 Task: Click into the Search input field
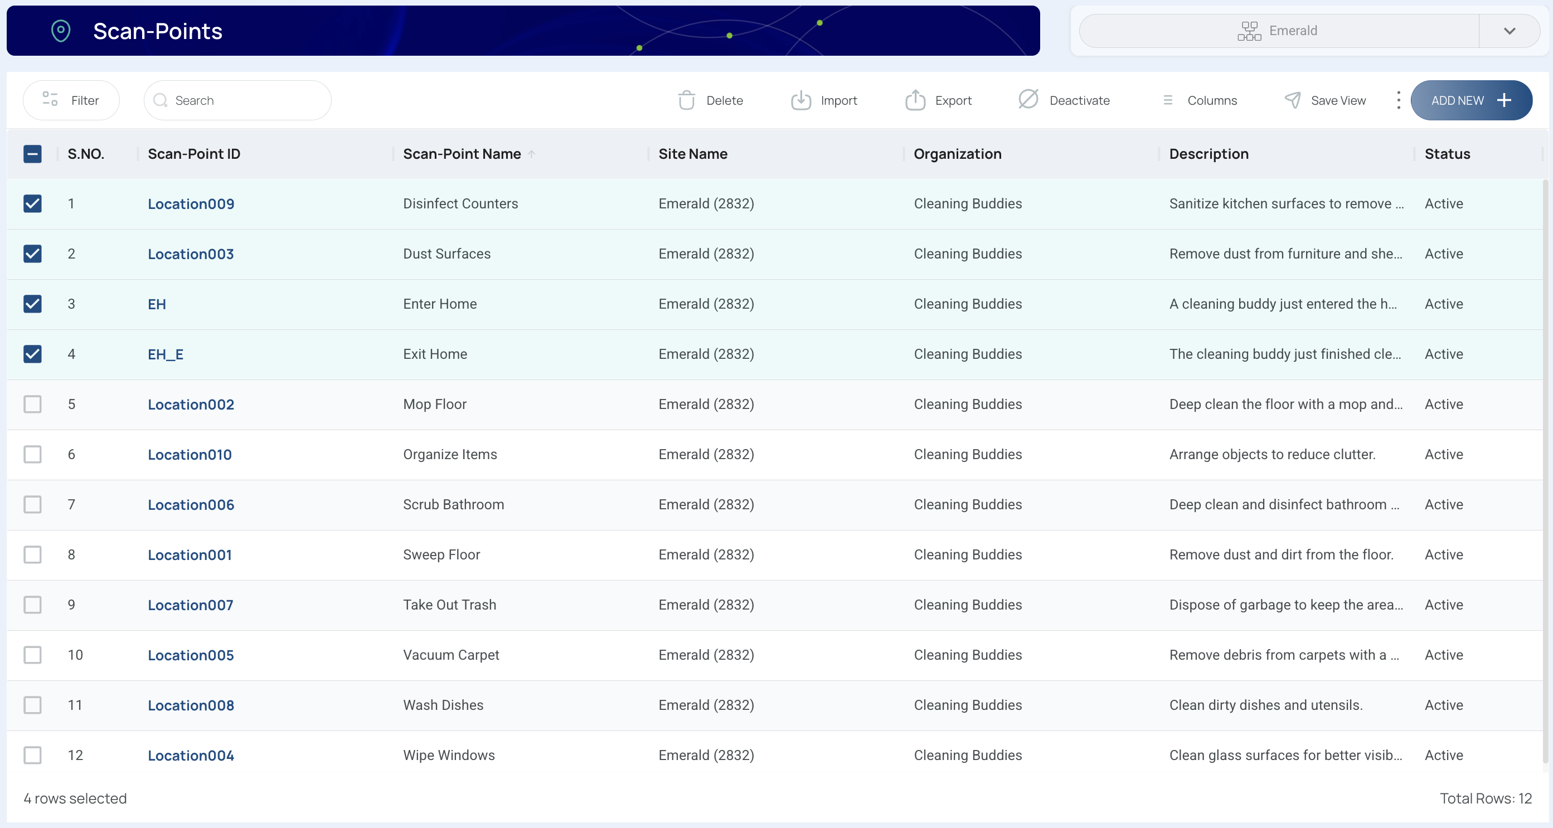(x=237, y=100)
